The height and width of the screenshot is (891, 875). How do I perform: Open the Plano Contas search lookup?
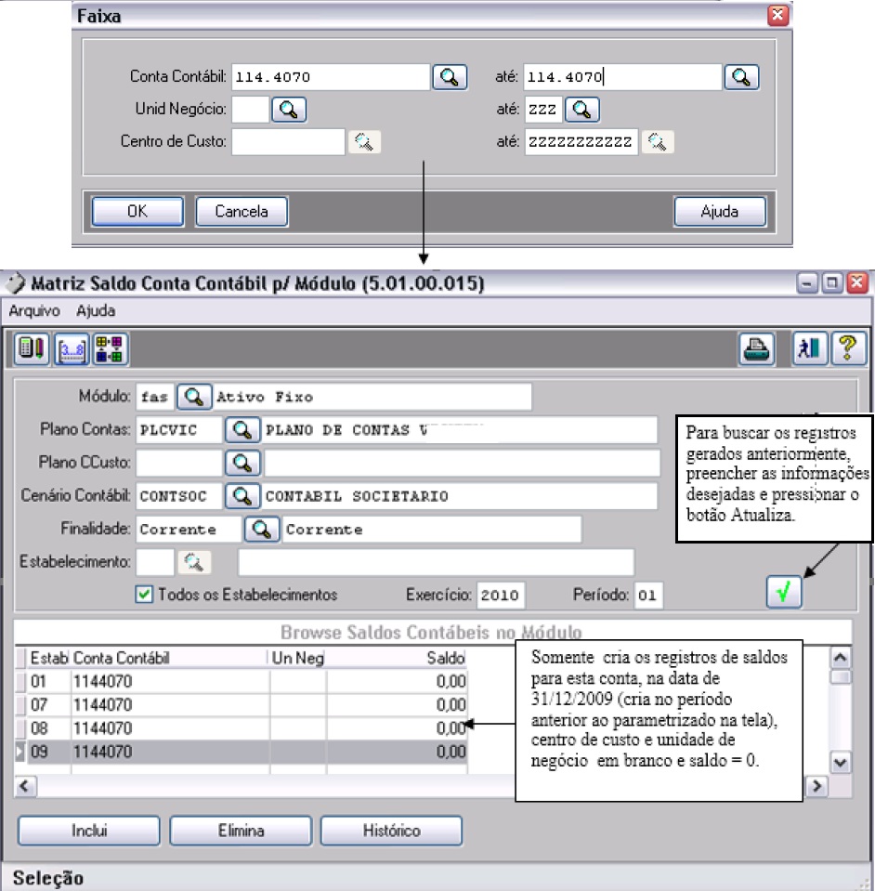click(242, 429)
